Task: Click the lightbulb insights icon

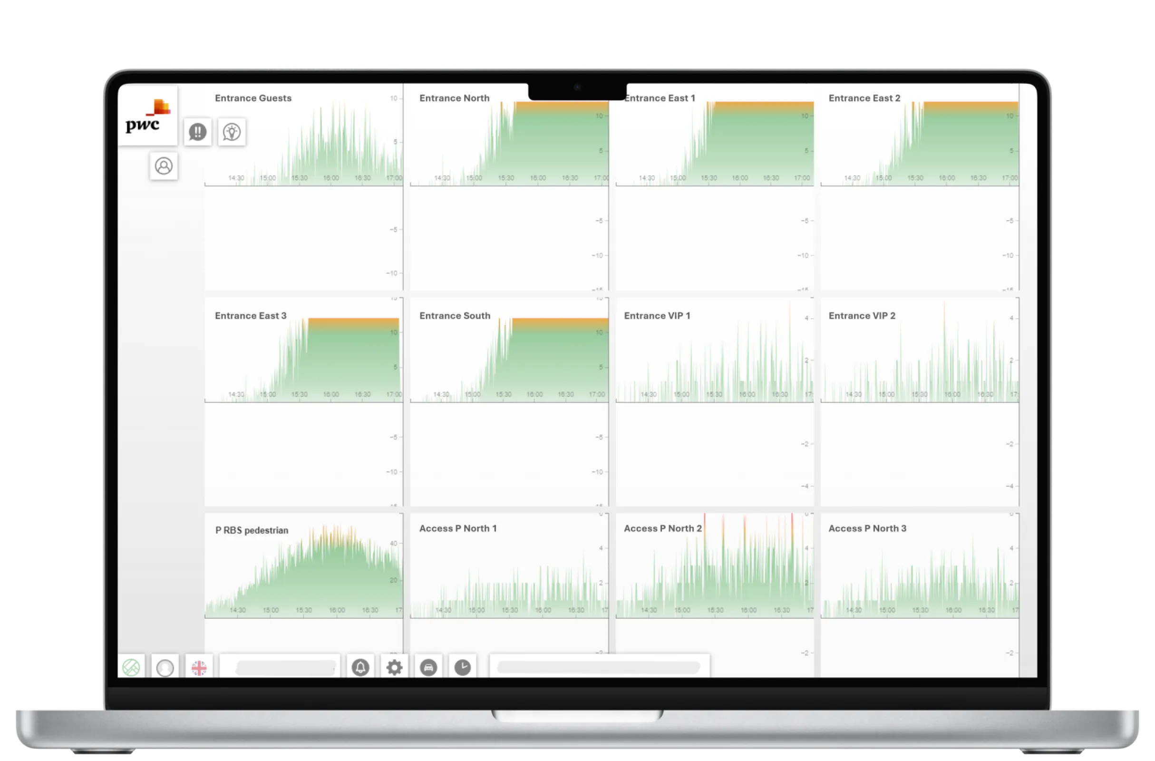Action: (232, 132)
